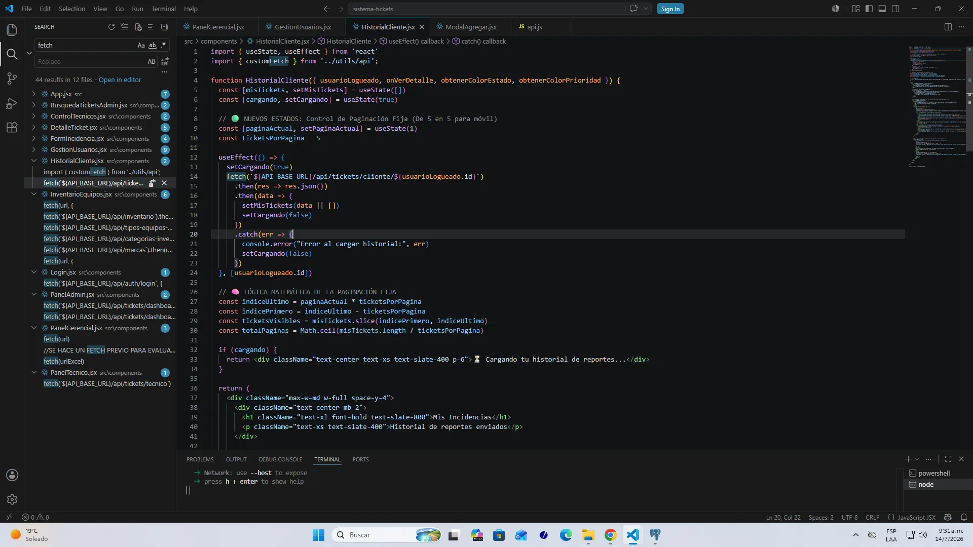
Task: Open notifications bell in status bar
Action: coord(964,517)
